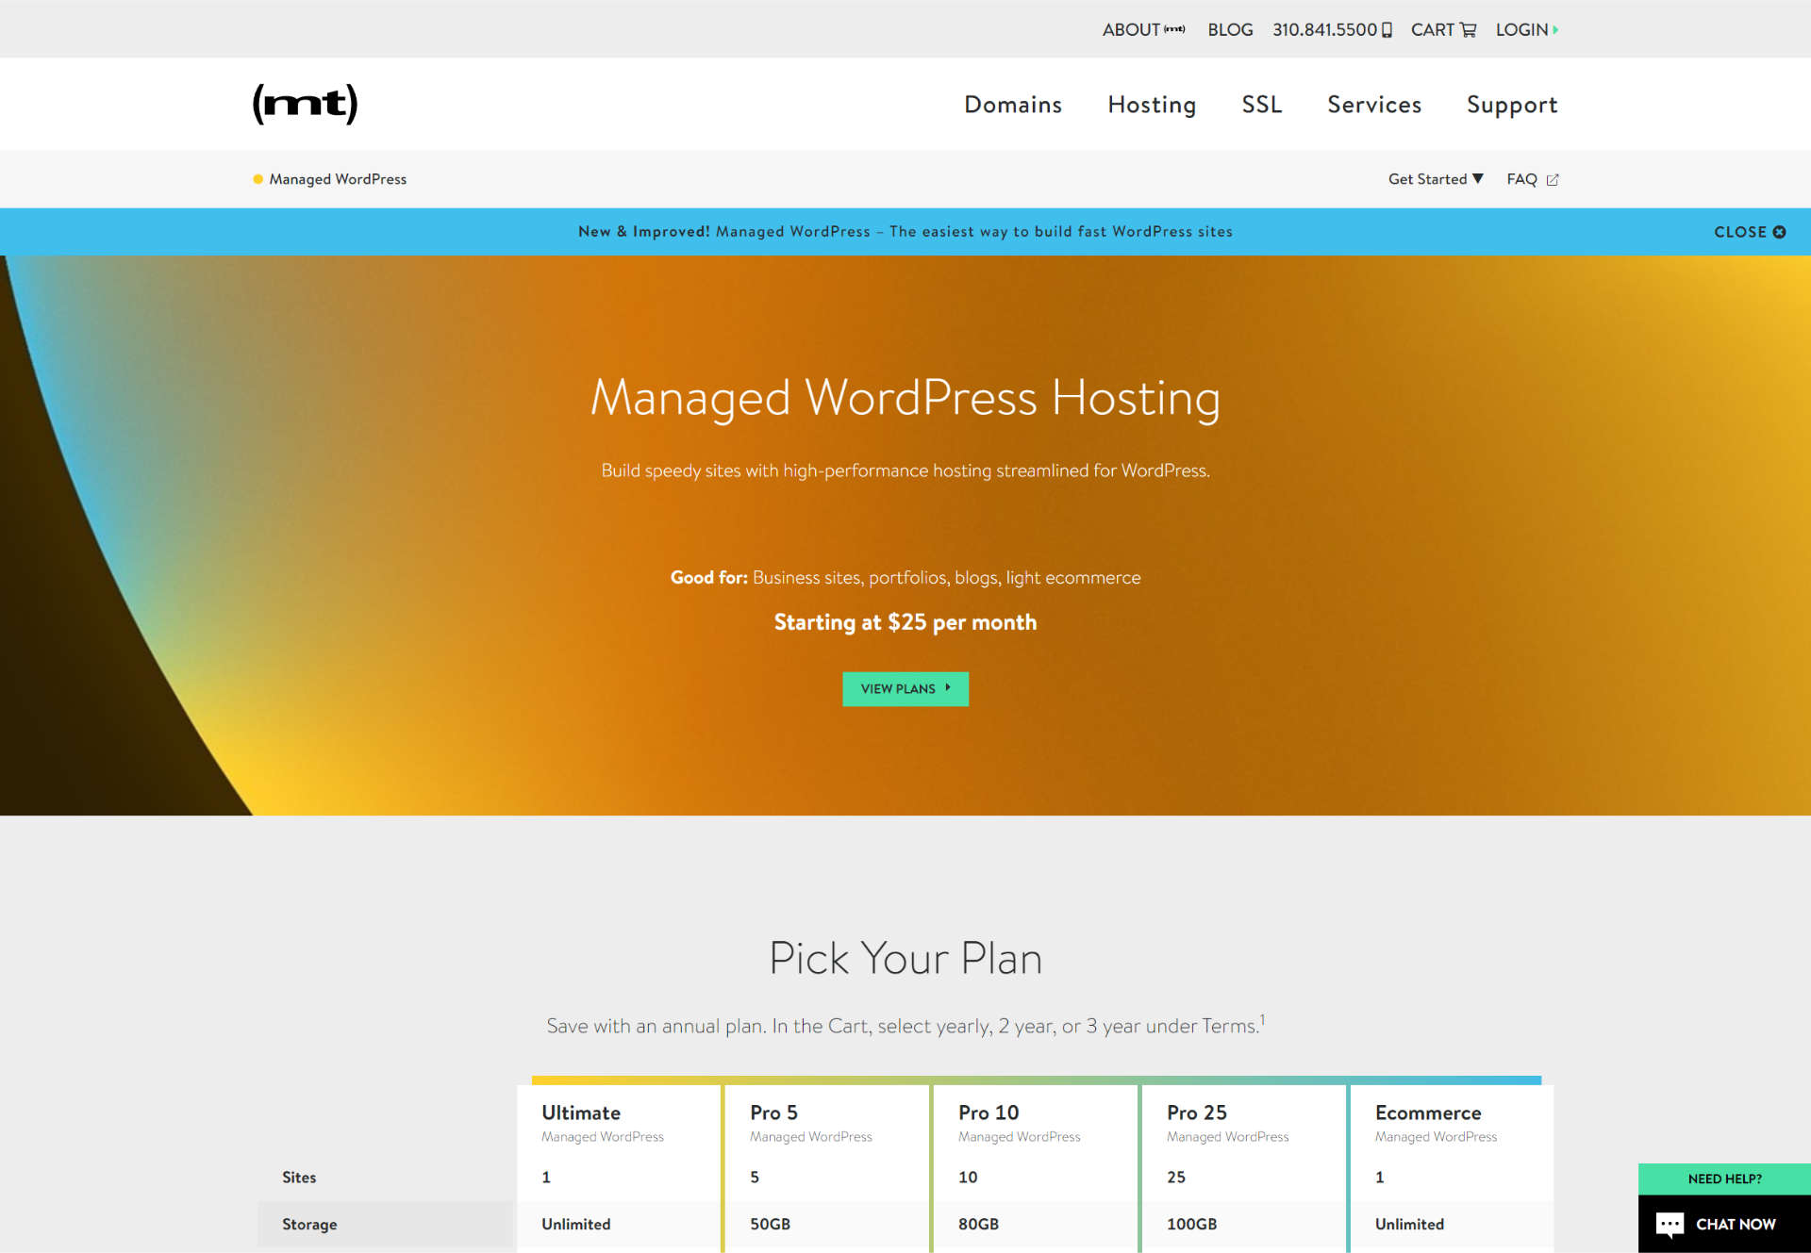
Task: Select the Pro 5 plan heading
Action: point(773,1113)
